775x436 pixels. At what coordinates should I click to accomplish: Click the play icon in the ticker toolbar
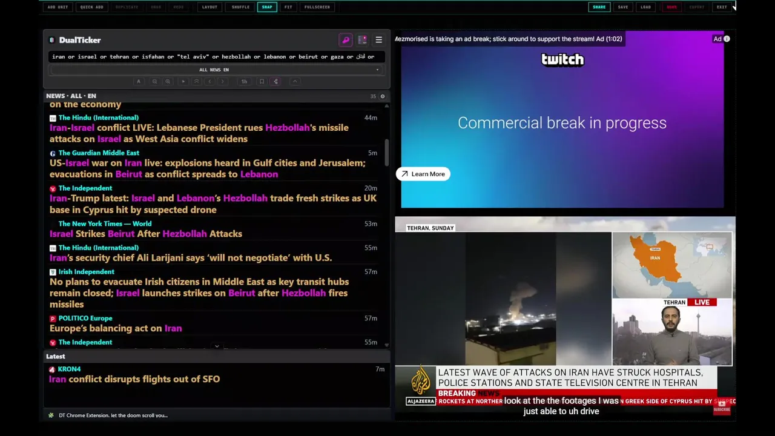(183, 81)
